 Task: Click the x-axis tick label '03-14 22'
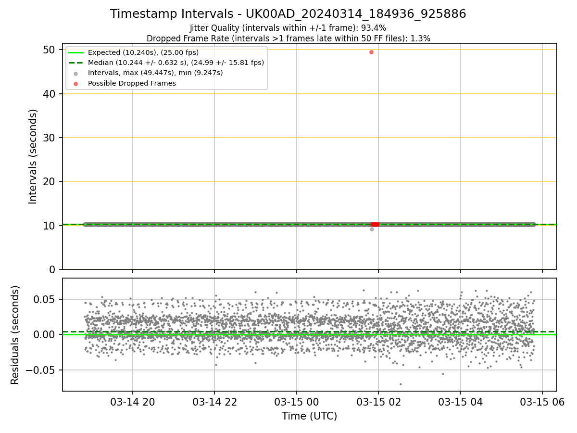pyautogui.click(x=214, y=402)
